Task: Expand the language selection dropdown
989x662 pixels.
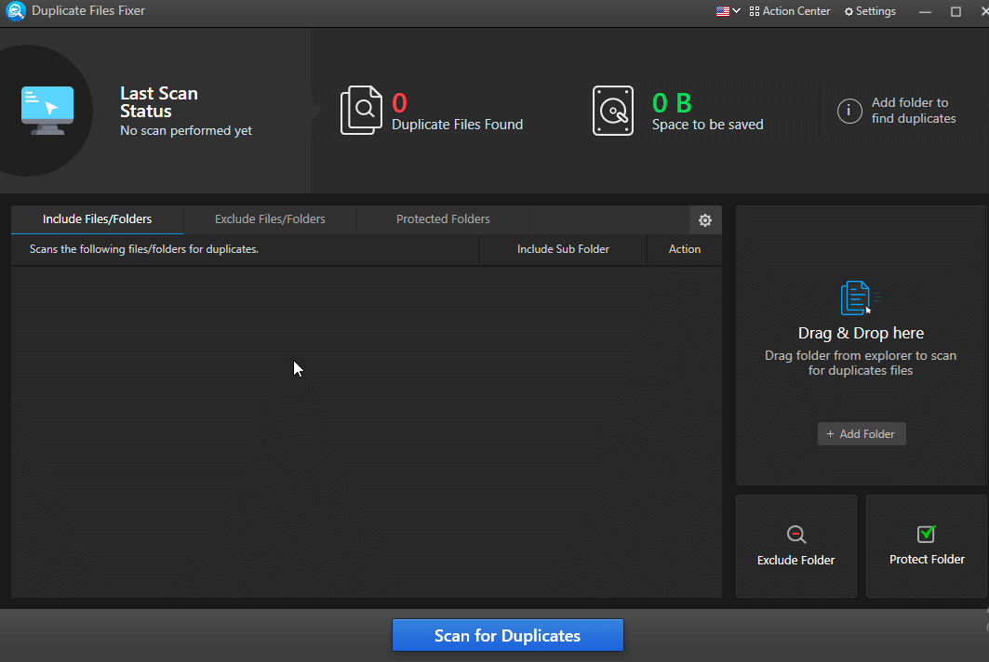Action: coord(727,11)
